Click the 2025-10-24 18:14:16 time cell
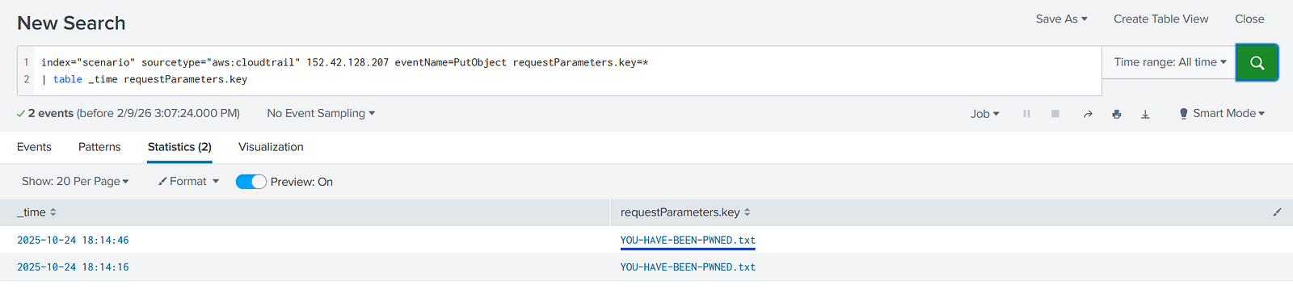Image resolution: width=1293 pixels, height=298 pixels. pos(73,267)
